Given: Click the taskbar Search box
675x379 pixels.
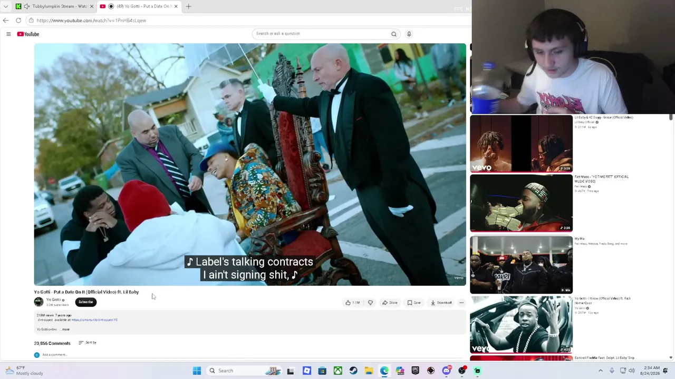Looking at the screenshot, I should pyautogui.click(x=245, y=371).
